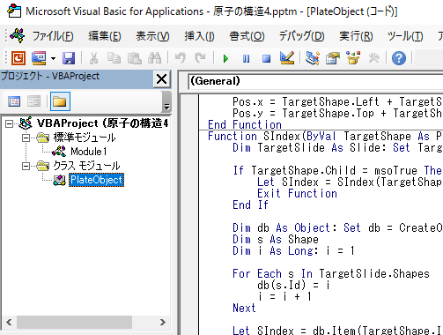Click the Toolbox wrench icon

pos(373,58)
